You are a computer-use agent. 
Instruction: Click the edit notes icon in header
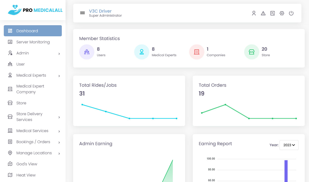pyautogui.click(x=273, y=13)
